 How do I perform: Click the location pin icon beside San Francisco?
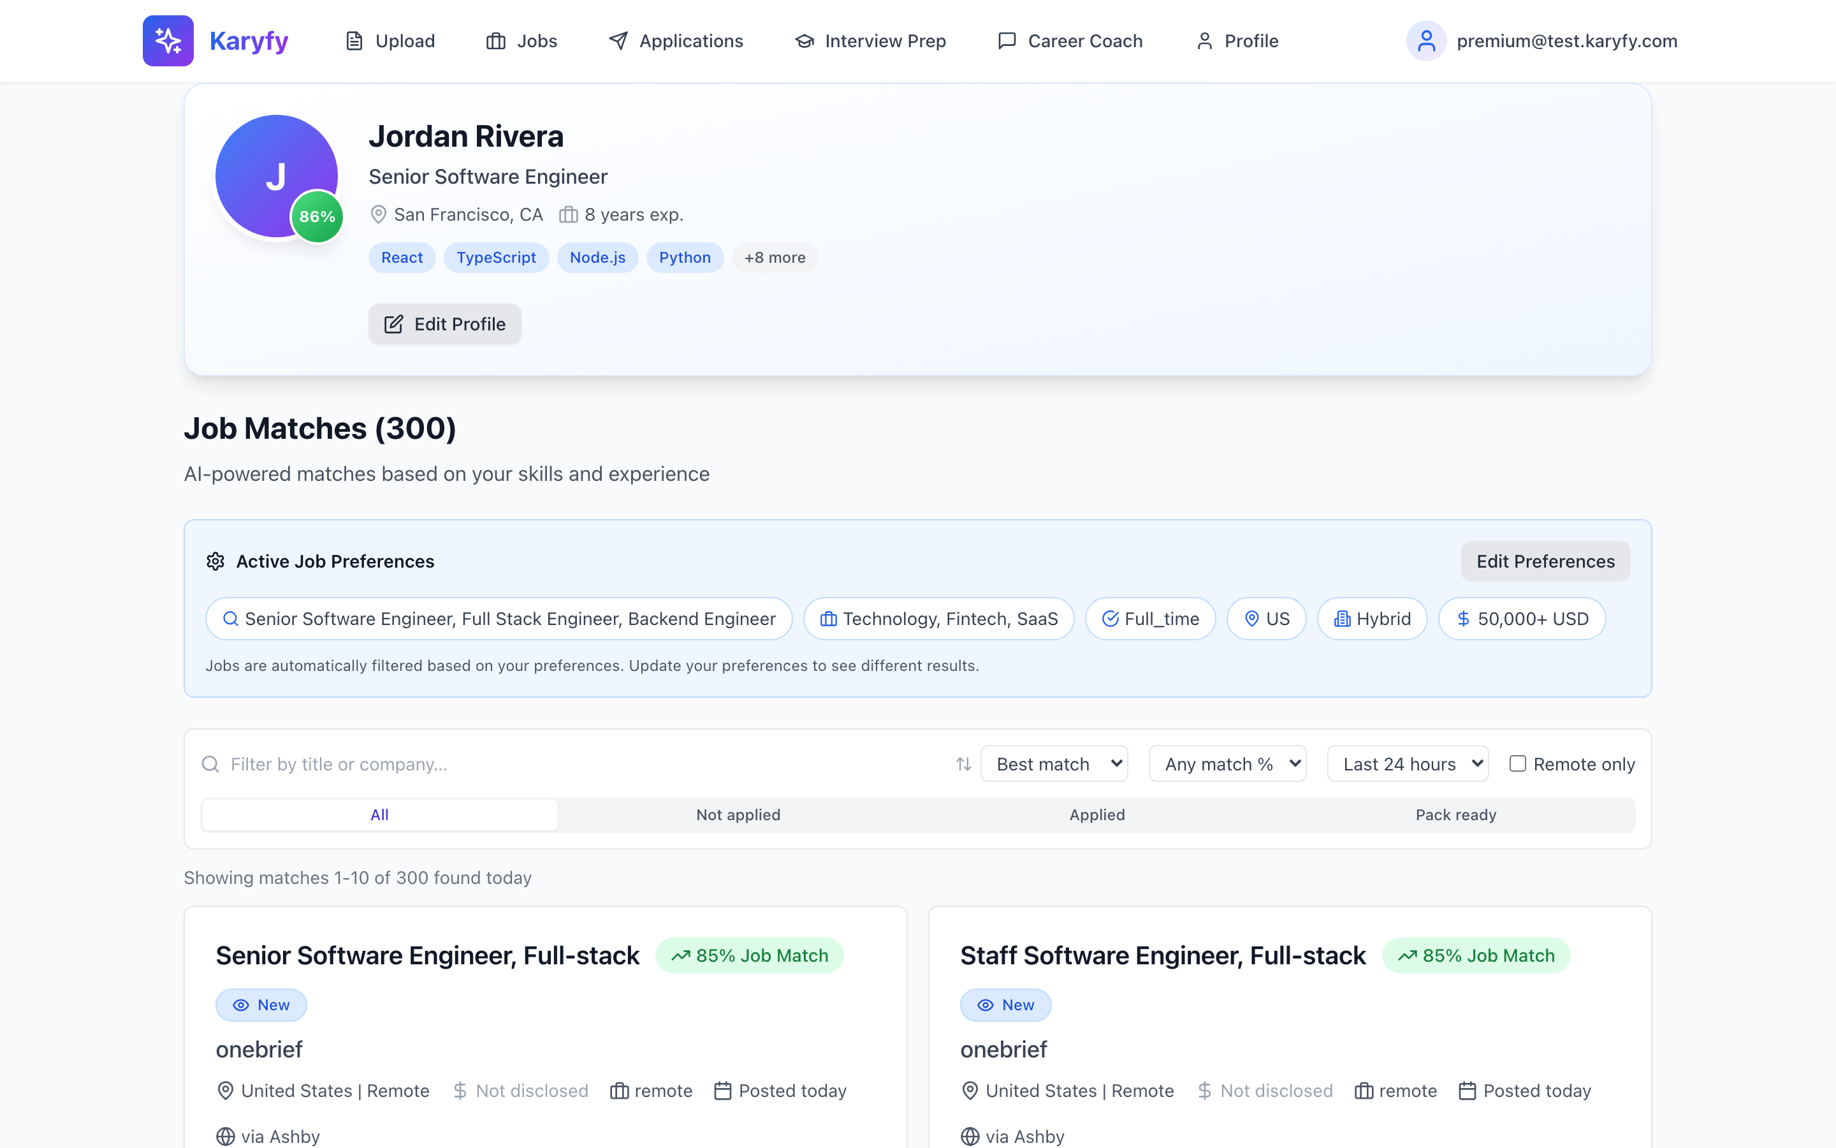(378, 215)
